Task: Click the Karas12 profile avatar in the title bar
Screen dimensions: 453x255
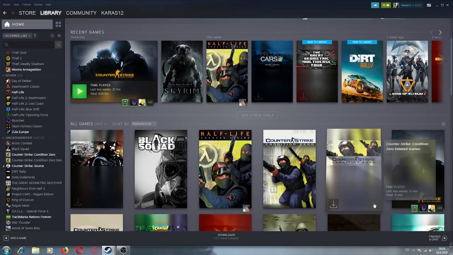Action: click(396, 5)
